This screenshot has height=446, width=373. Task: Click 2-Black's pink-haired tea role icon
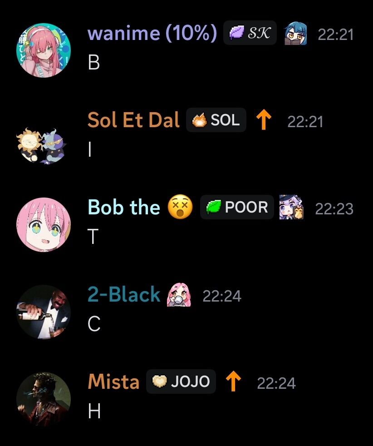179,295
